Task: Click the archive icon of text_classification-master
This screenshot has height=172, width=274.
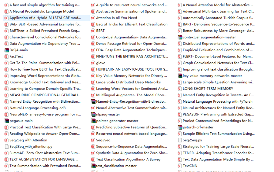Action: coord(93,166)
